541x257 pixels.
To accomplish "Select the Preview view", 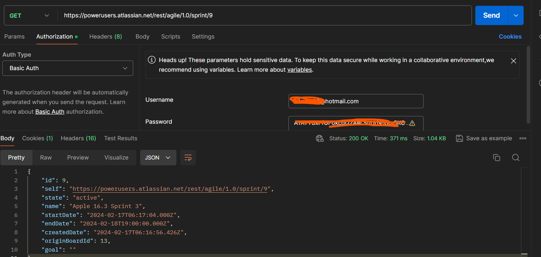I will coord(78,158).
